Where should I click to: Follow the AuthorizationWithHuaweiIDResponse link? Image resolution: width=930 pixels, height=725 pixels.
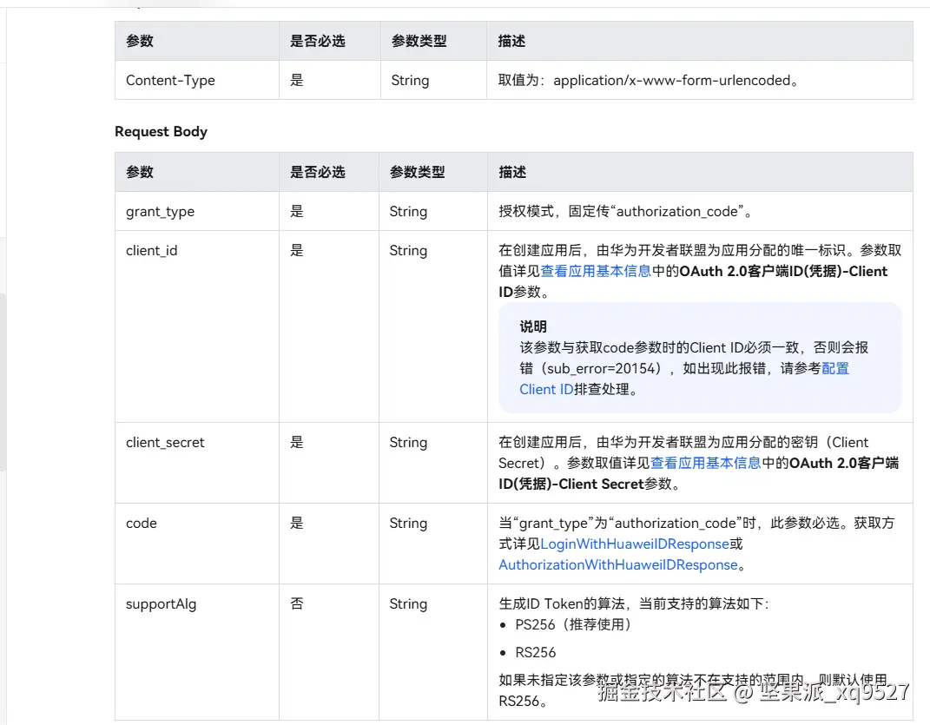(618, 565)
